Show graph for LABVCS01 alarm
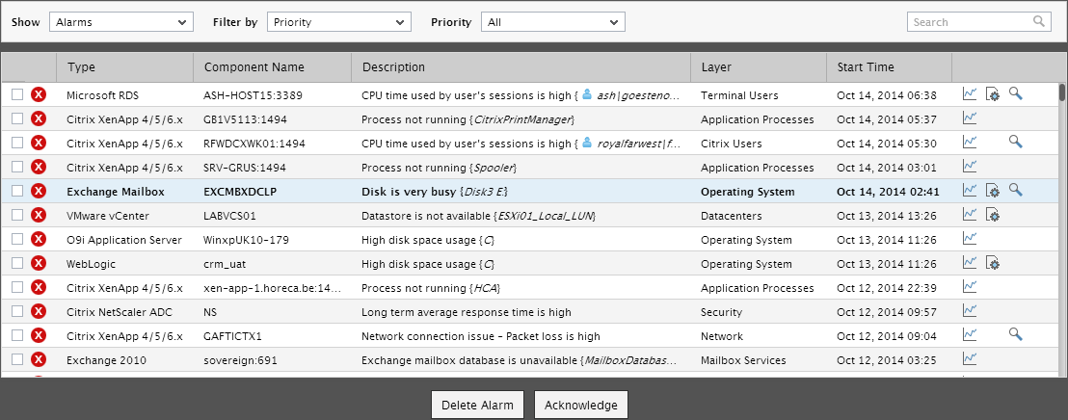This screenshot has height=420, width=1068. click(970, 215)
